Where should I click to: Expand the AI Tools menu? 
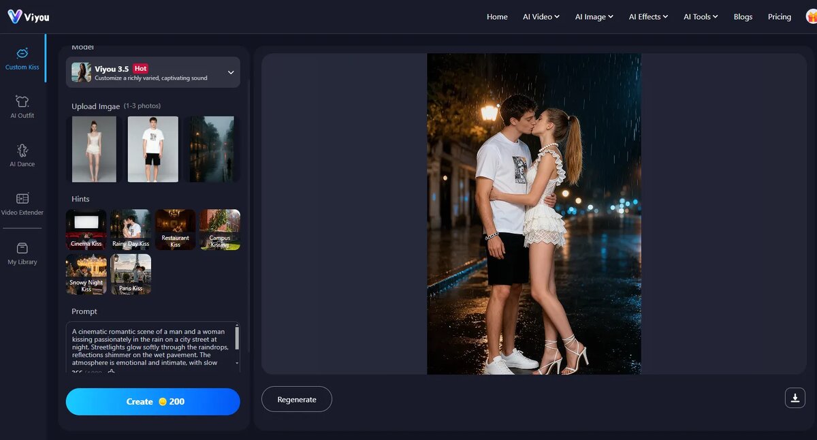pyautogui.click(x=700, y=16)
